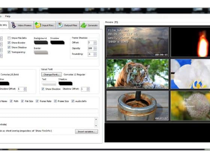Toggle the Show Shadow checkbox under Value Font
Viewport: 210px width, 158px height.
click(x=43, y=89)
